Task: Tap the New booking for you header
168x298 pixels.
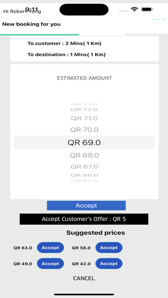Action: (31, 24)
